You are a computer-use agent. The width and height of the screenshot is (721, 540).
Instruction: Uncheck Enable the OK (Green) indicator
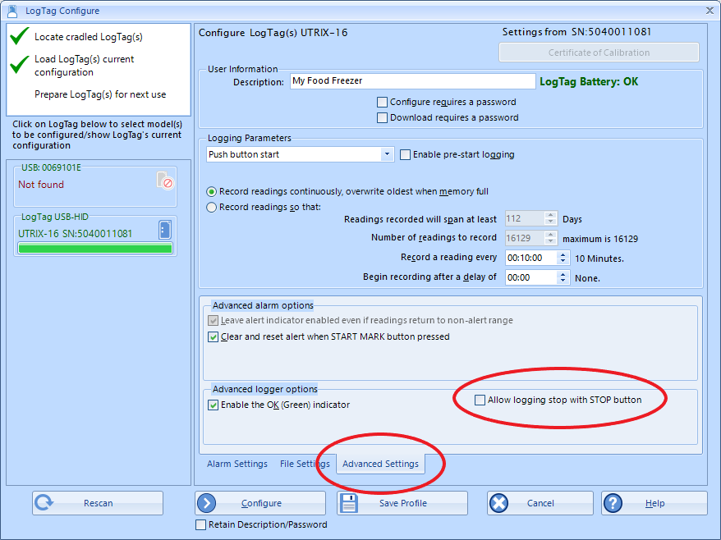pyautogui.click(x=213, y=405)
